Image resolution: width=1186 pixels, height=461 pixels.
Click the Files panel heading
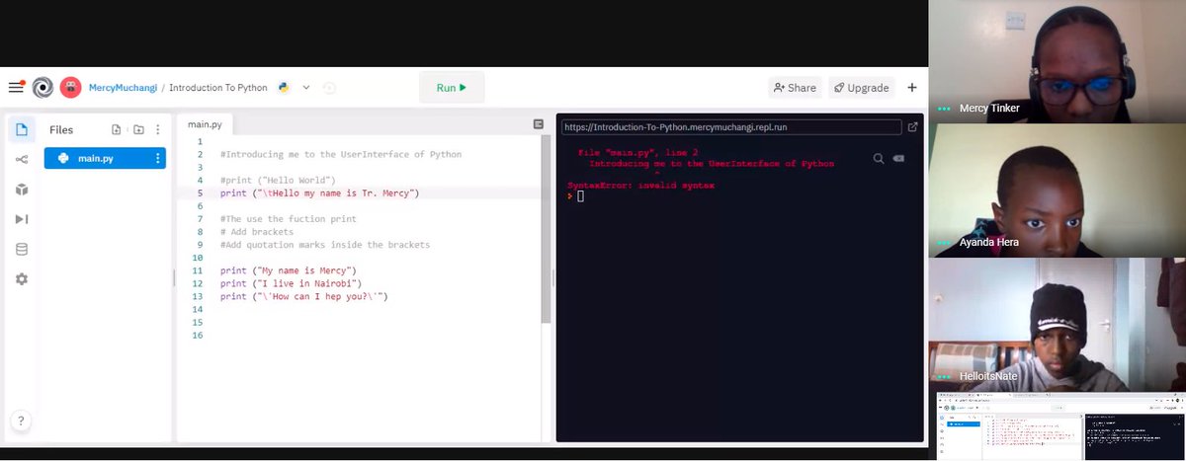[x=61, y=129]
